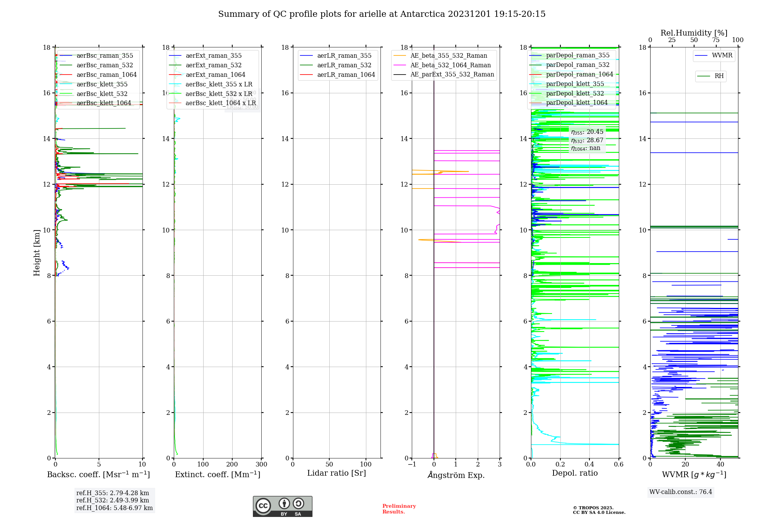This screenshot has height=520, width=764.
Task: Select the parDepol_klett_355 legend label
Action: [575, 84]
